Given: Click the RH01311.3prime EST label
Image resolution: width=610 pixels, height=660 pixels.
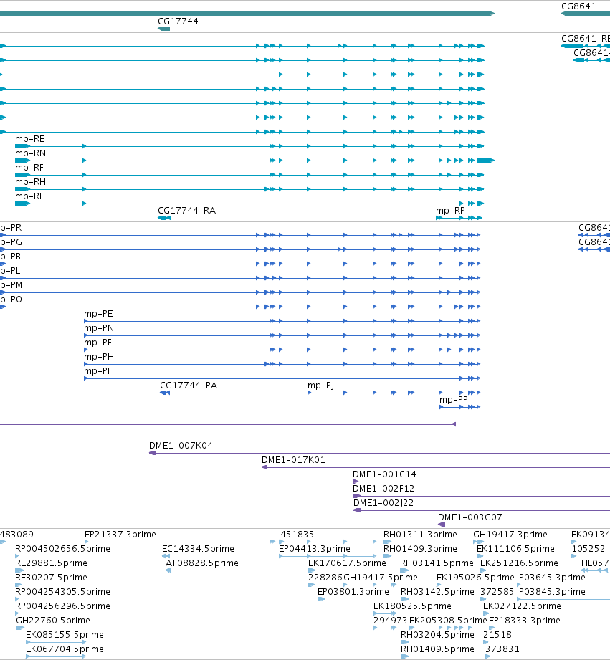Looking at the screenshot, I should point(420,534).
